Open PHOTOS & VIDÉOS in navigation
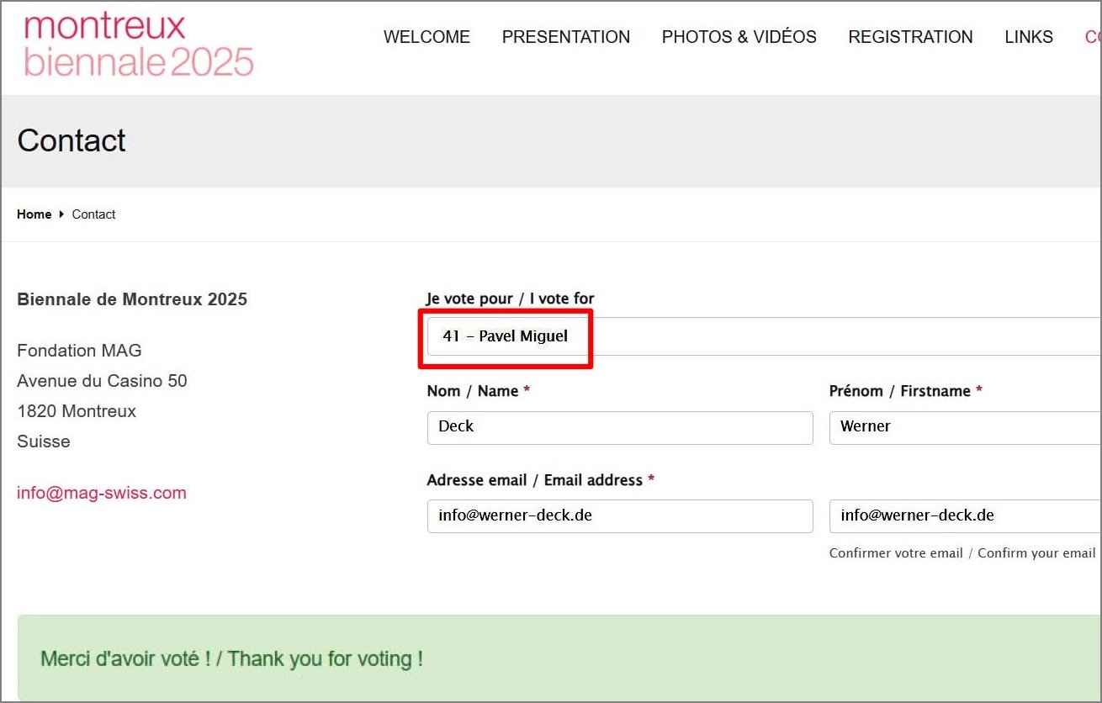 coord(739,37)
